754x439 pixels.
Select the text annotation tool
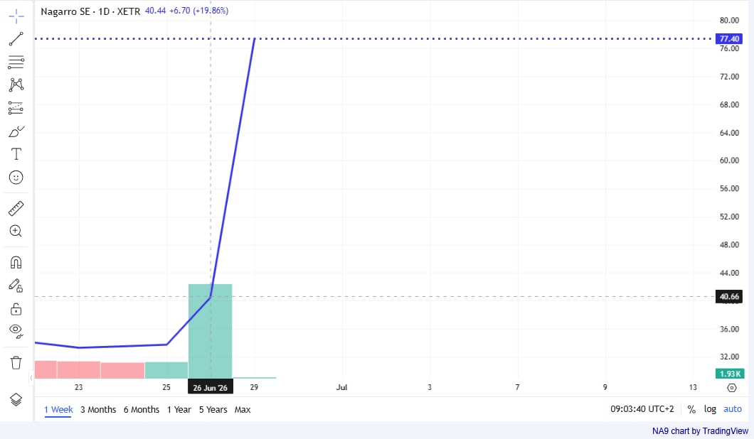pos(16,154)
